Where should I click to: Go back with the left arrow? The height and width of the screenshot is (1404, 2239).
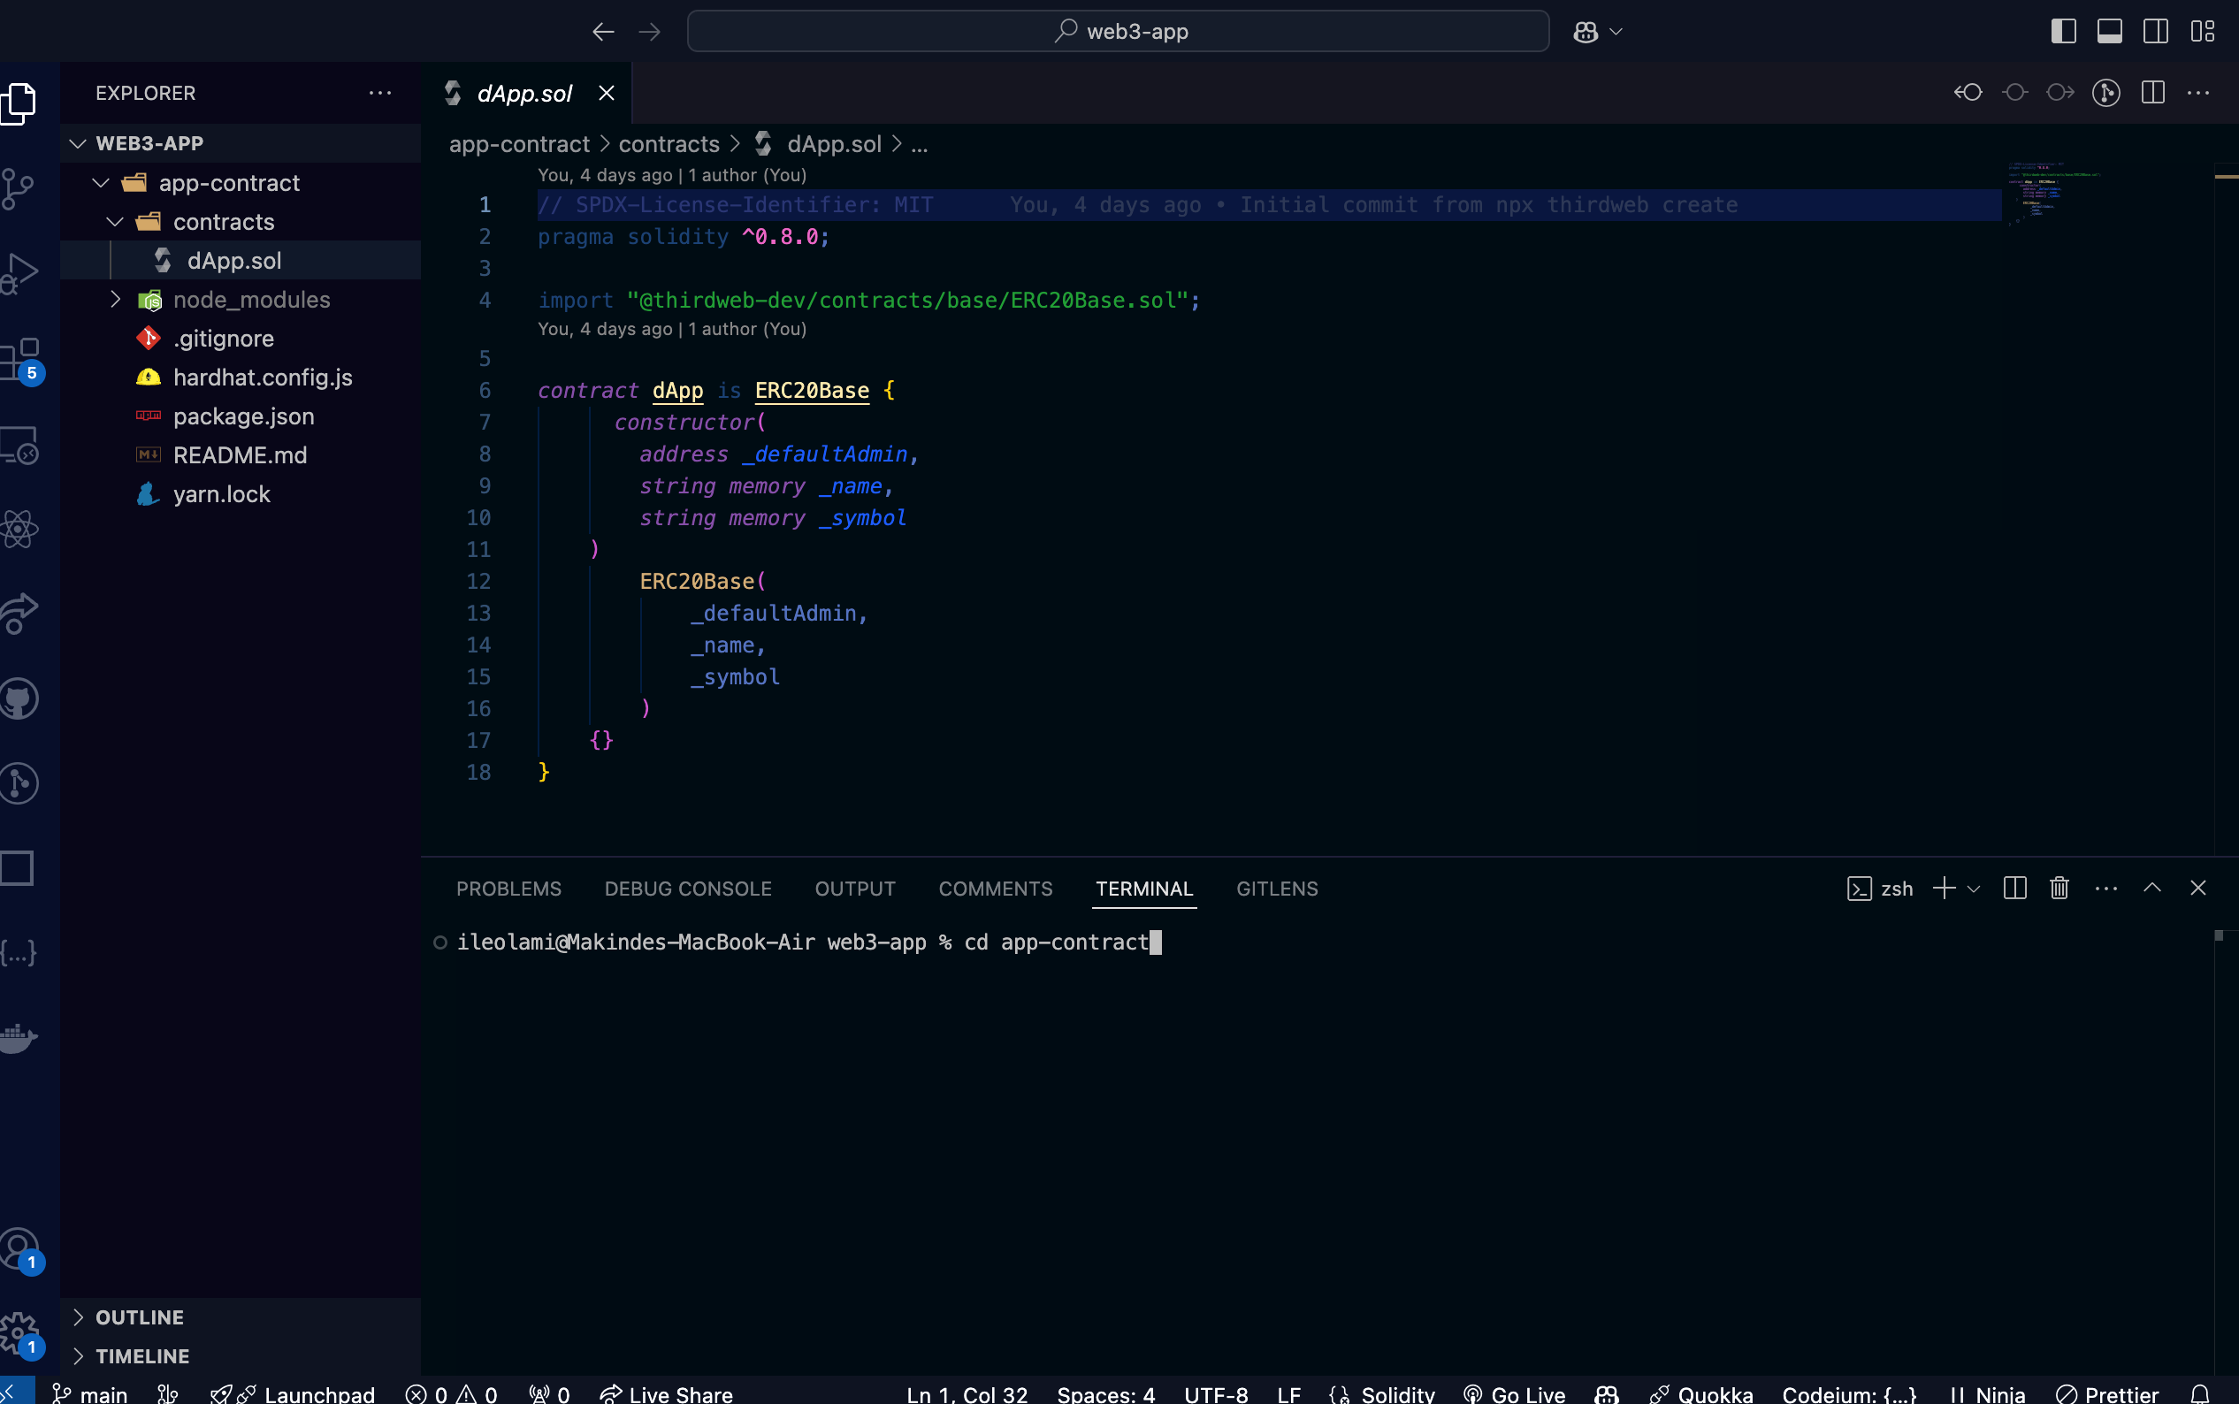pyautogui.click(x=604, y=32)
